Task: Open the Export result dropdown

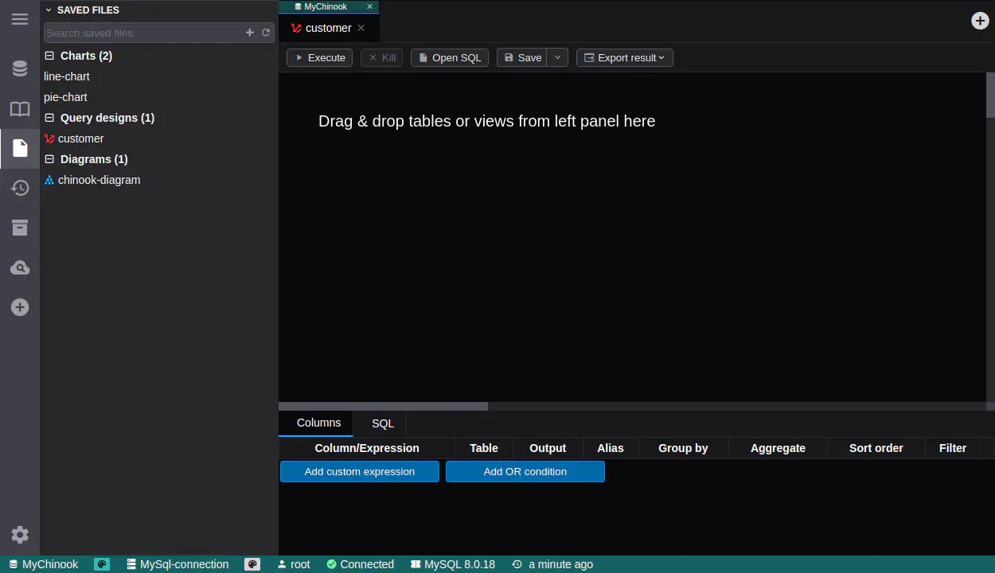Action: pos(625,57)
